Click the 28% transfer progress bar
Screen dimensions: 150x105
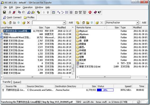tap(105, 90)
